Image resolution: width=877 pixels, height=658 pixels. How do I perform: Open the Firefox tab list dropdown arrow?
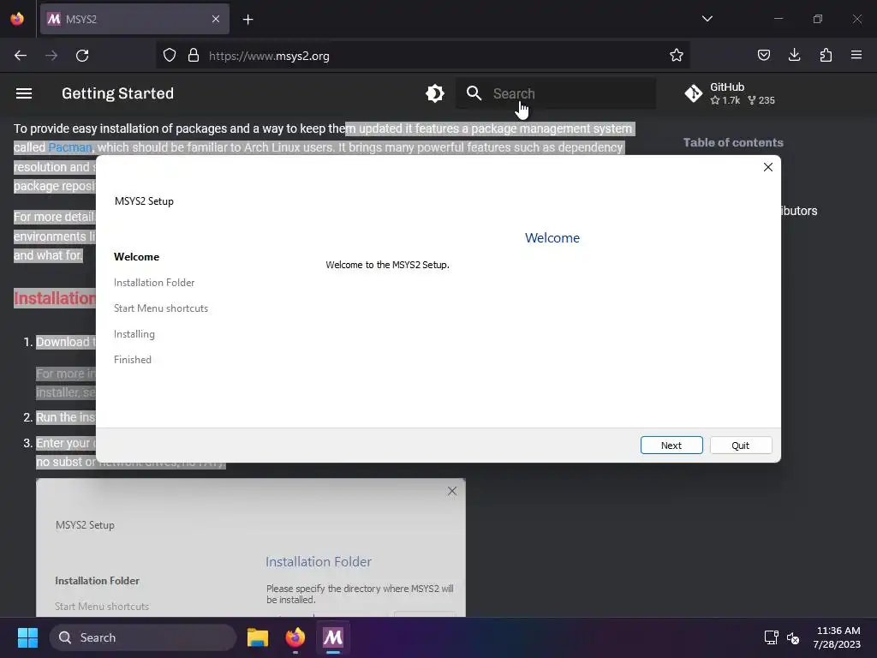coord(707,19)
